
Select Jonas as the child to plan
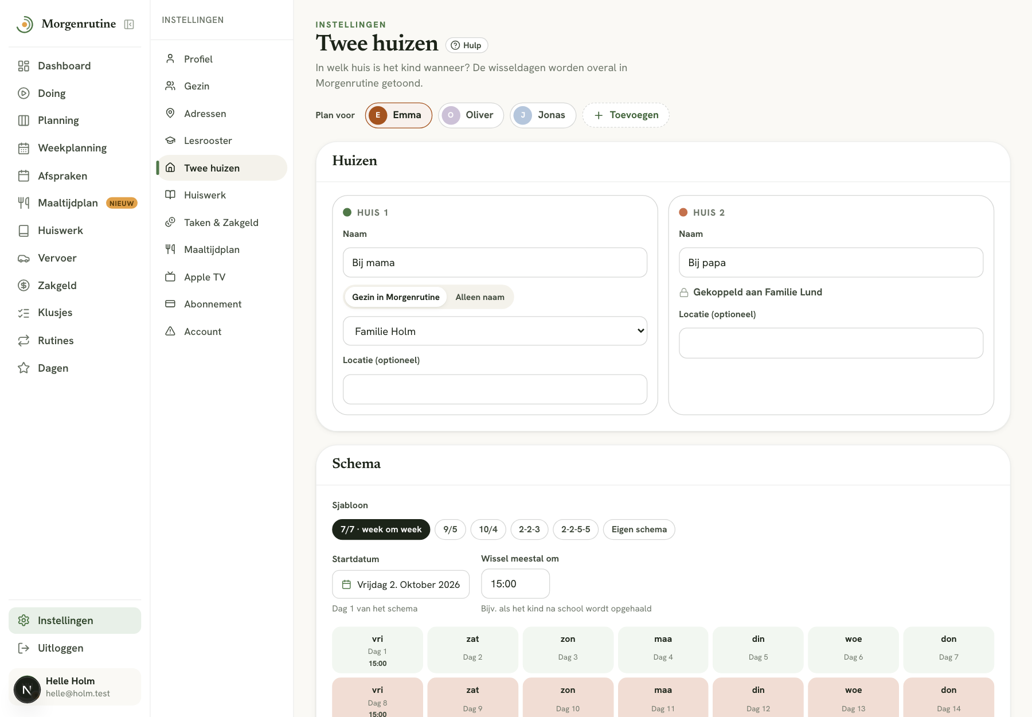click(543, 115)
